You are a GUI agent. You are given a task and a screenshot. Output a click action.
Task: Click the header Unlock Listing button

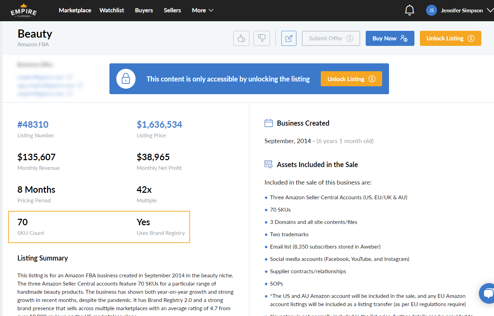click(x=450, y=38)
